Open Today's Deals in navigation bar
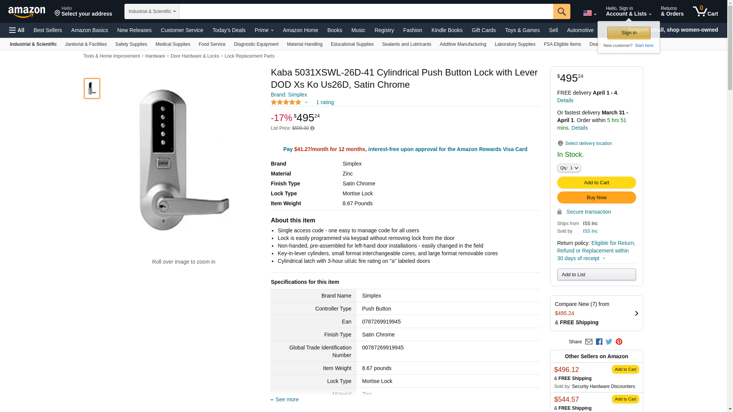733x412 pixels. pyautogui.click(x=229, y=30)
